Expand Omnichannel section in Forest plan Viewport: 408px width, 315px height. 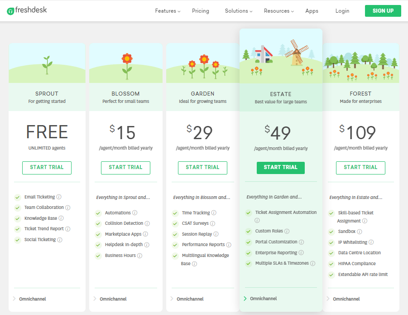[x=343, y=299]
